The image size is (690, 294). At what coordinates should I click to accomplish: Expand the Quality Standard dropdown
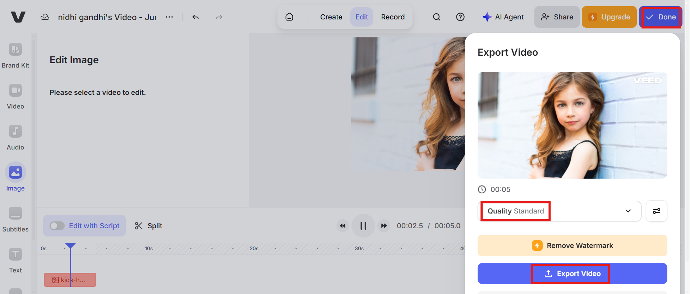click(560, 211)
